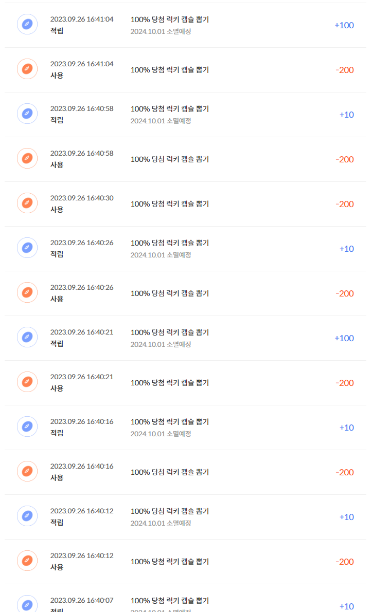Select the blue earn icon at 16:40:26
This screenshot has width=373, height=612.
click(27, 248)
